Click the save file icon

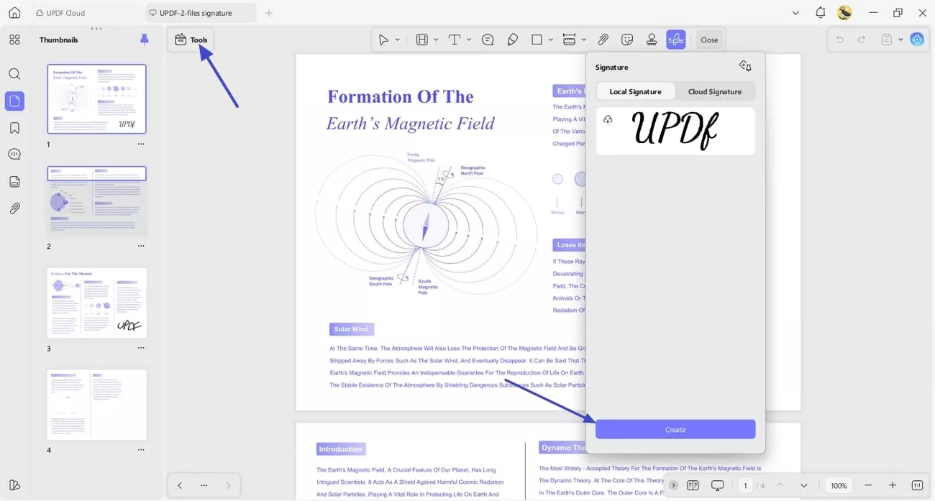(887, 40)
